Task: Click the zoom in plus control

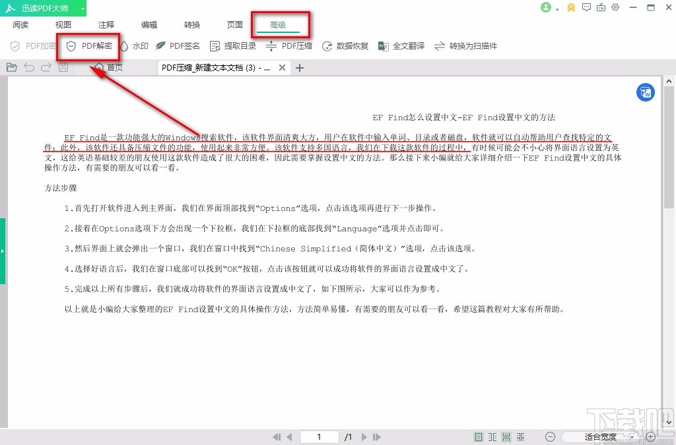Action: point(650,436)
